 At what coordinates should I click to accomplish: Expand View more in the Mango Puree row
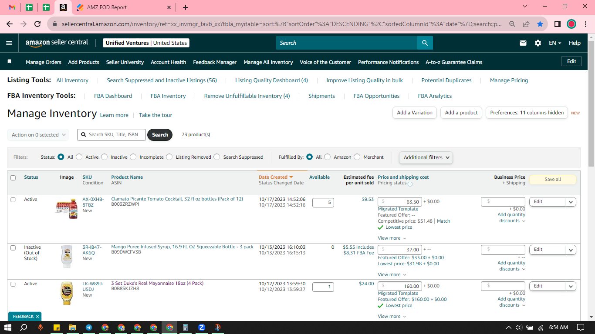coord(392,274)
